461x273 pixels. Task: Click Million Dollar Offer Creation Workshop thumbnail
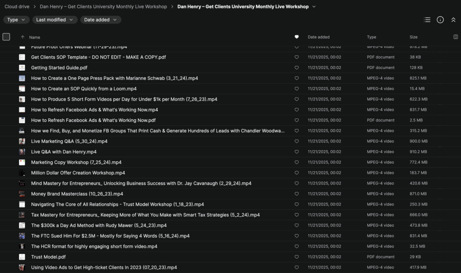pyautogui.click(x=22, y=173)
